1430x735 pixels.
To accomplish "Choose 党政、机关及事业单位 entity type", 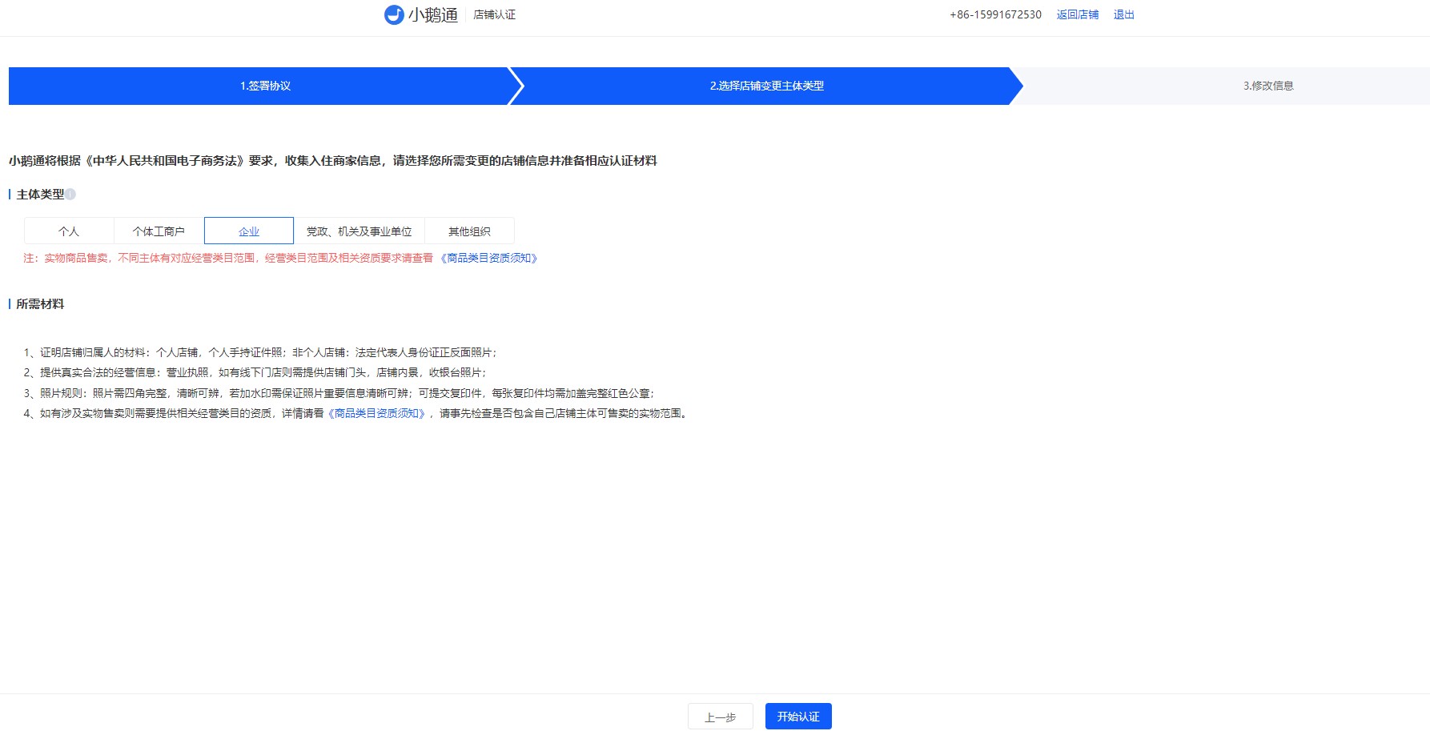I will 360,231.
